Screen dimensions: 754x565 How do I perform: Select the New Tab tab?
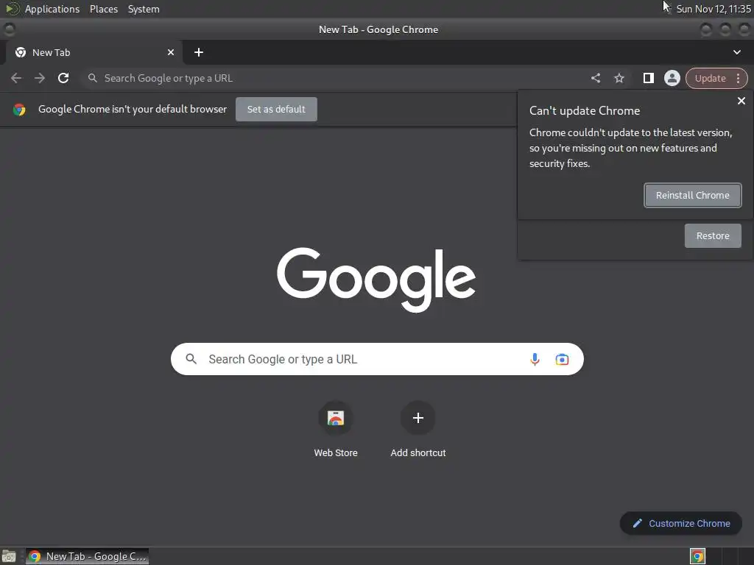coord(94,52)
